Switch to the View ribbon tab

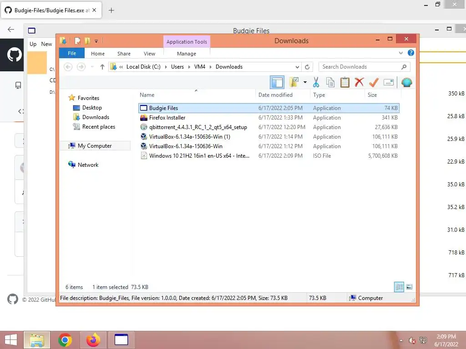pyautogui.click(x=149, y=54)
